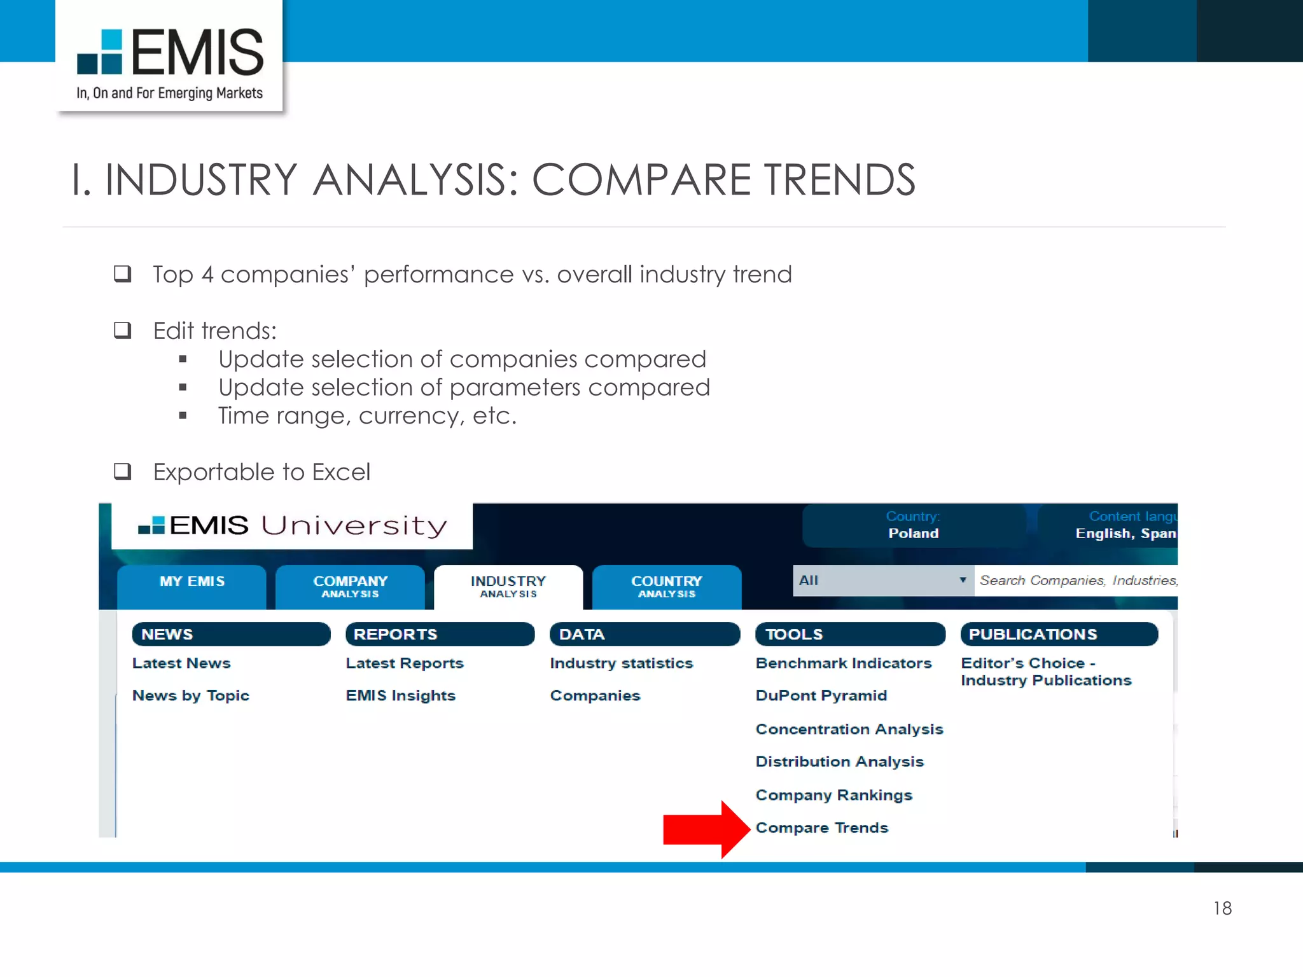Select the Industry Analysis tab
This screenshot has height=977, width=1303.
click(508, 586)
